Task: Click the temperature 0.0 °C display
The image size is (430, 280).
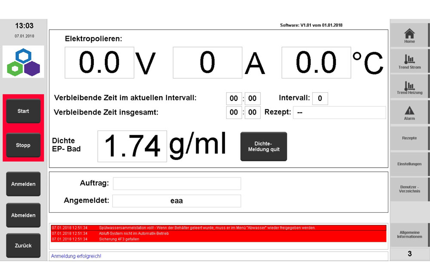Action: tap(316, 62)
